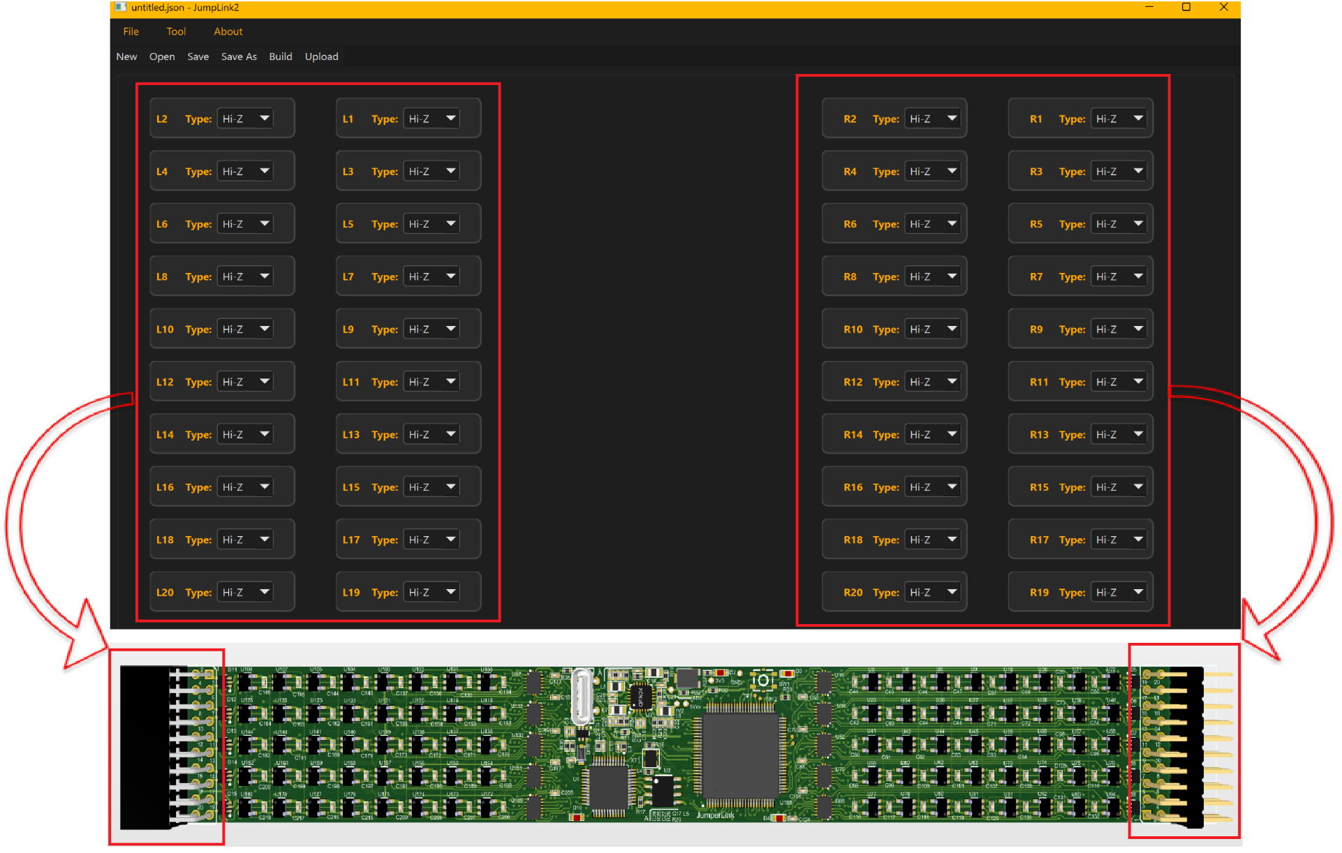The width and height of the screenshot is (1342, 853).
Task: Open the File menu
Action: 131,31
